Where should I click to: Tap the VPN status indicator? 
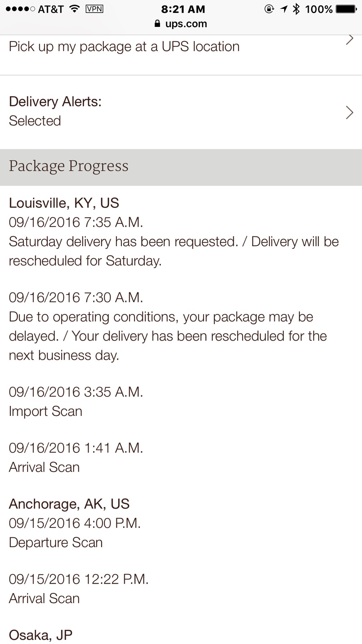pos(94,9)
